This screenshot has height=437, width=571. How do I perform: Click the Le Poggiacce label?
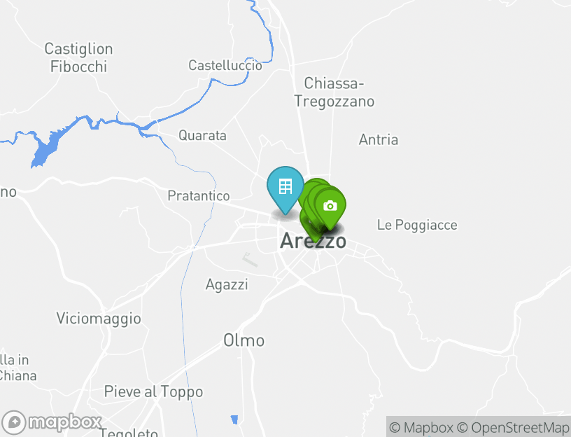[417, 225]
